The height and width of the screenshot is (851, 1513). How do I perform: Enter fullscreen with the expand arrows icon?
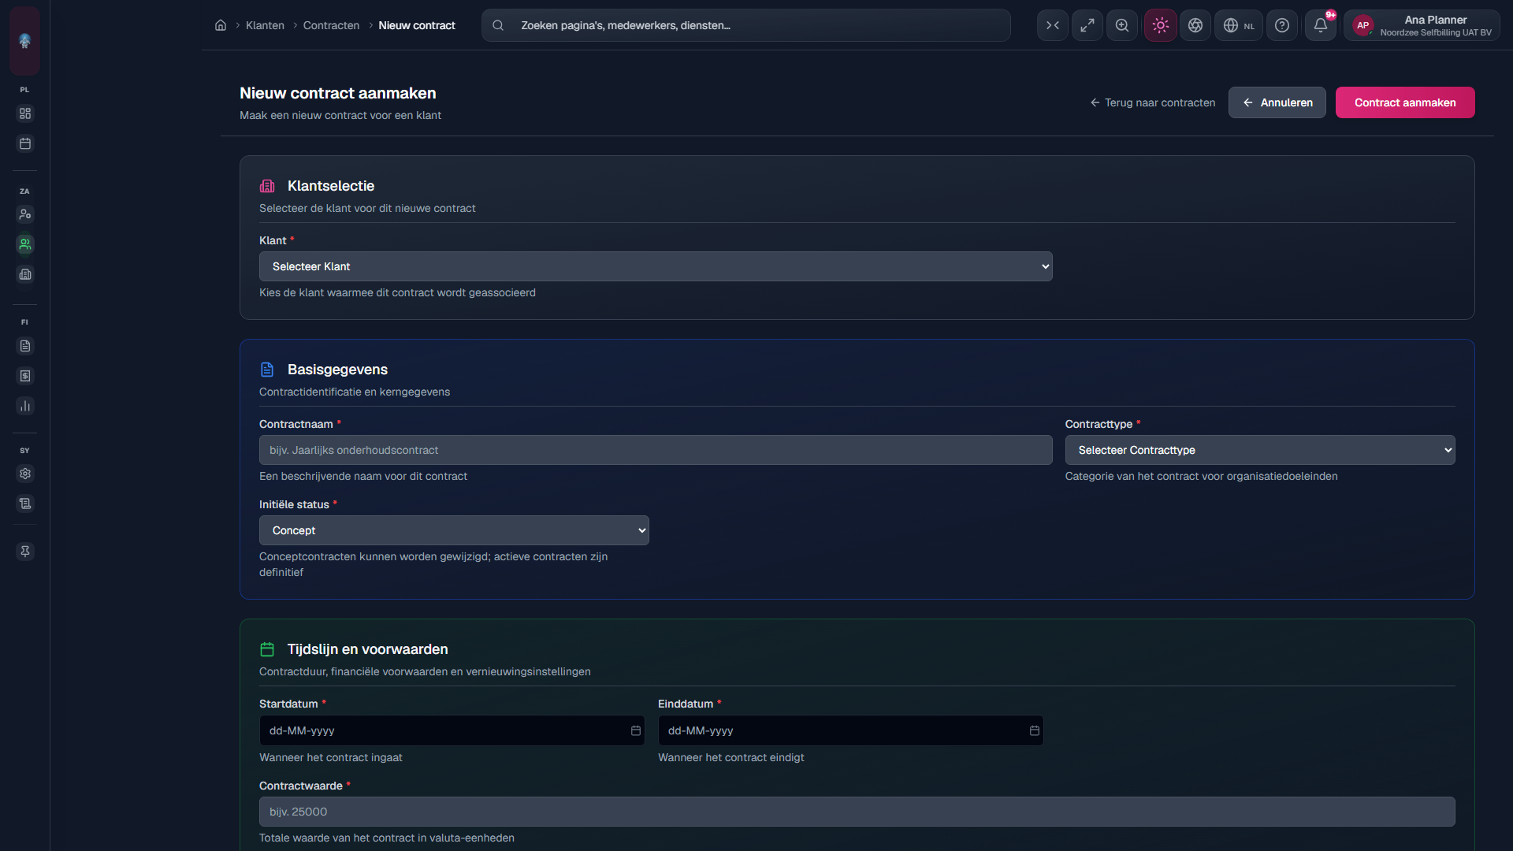1087,25
